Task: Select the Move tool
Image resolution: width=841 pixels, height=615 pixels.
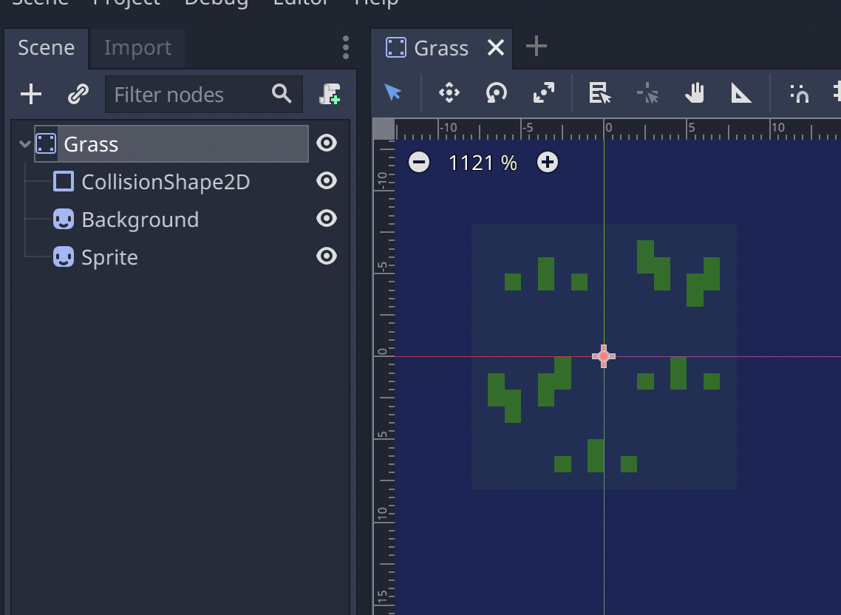Action: point(449,93)
